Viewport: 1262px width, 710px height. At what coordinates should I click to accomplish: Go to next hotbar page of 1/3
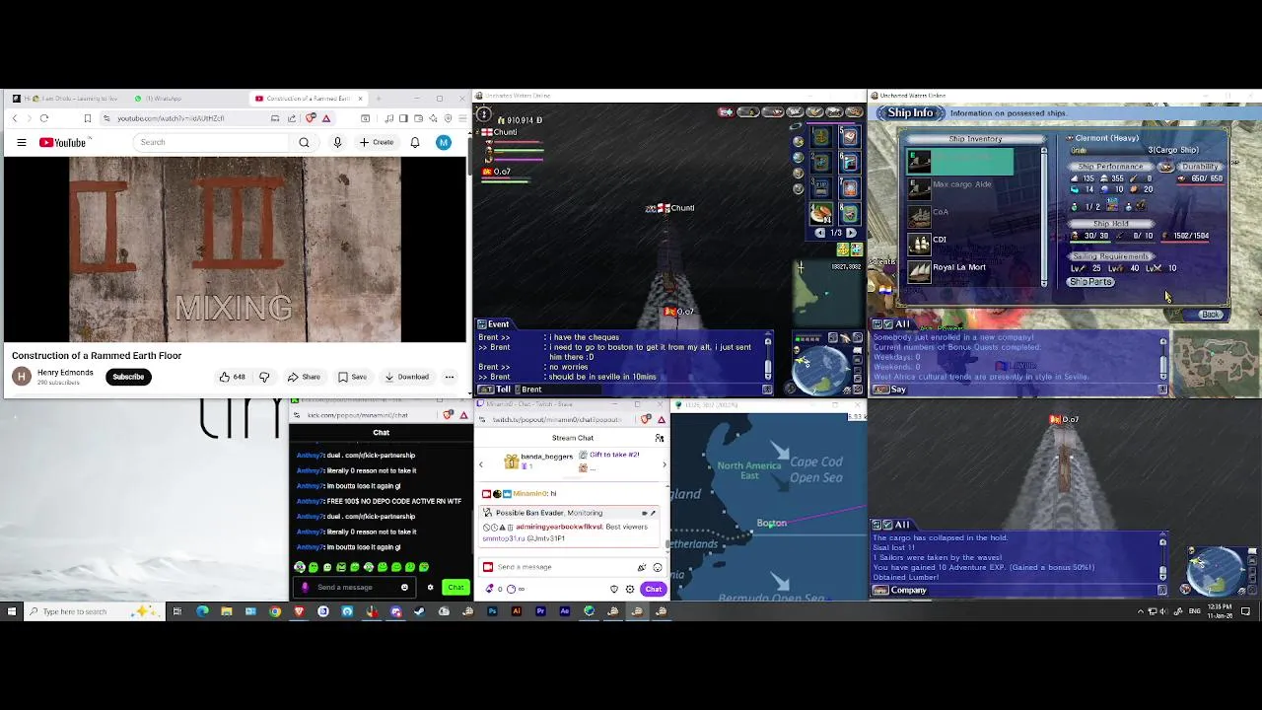click(x=851, y=234)
